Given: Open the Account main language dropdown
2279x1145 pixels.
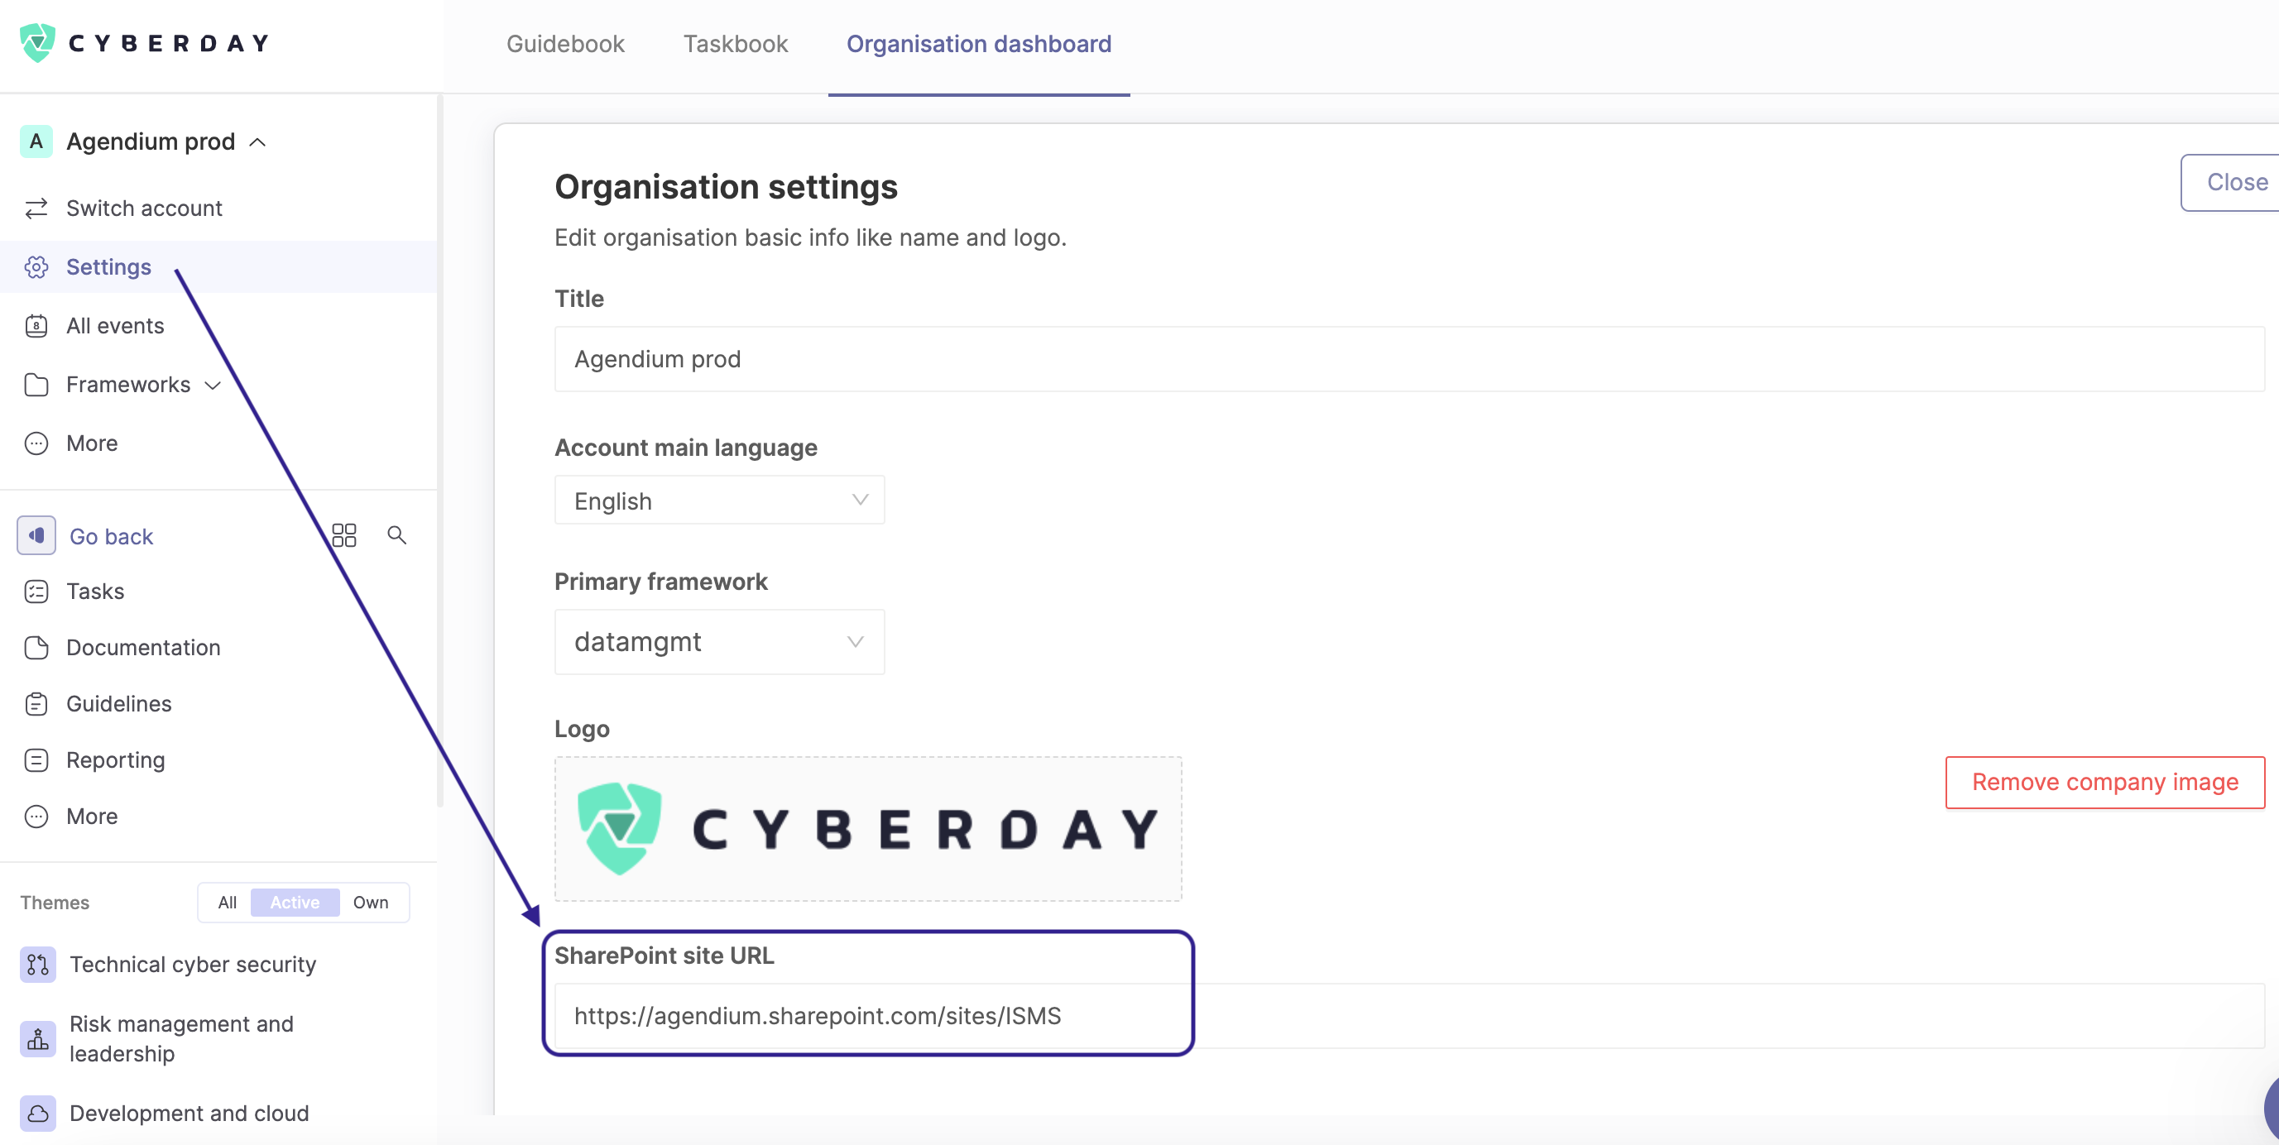Looking at the screenshot, I should point(719,501).
